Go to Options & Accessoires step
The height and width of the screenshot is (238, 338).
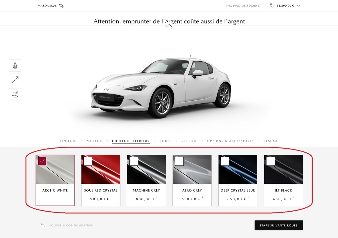point(230,141)
